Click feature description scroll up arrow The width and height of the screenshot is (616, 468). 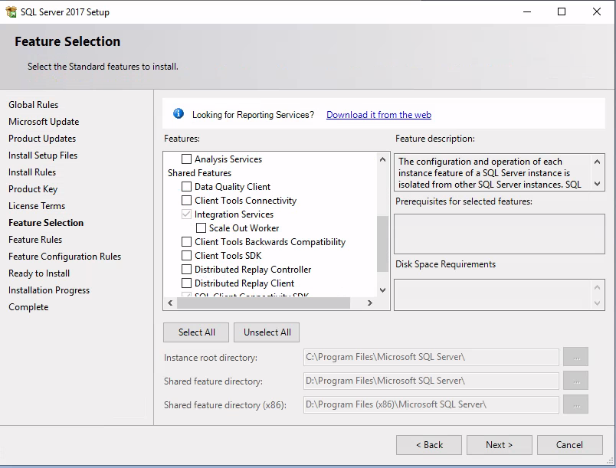(597, 162)
